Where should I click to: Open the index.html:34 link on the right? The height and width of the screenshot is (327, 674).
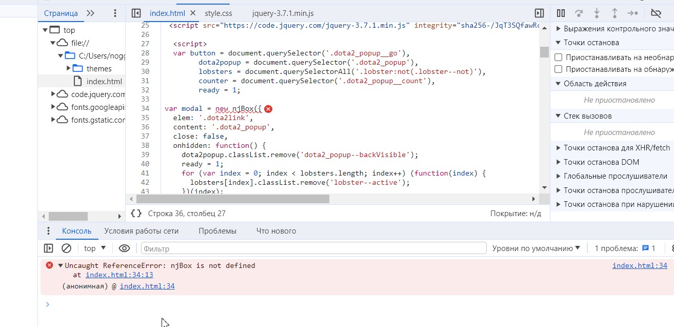(x=640, y=265)
